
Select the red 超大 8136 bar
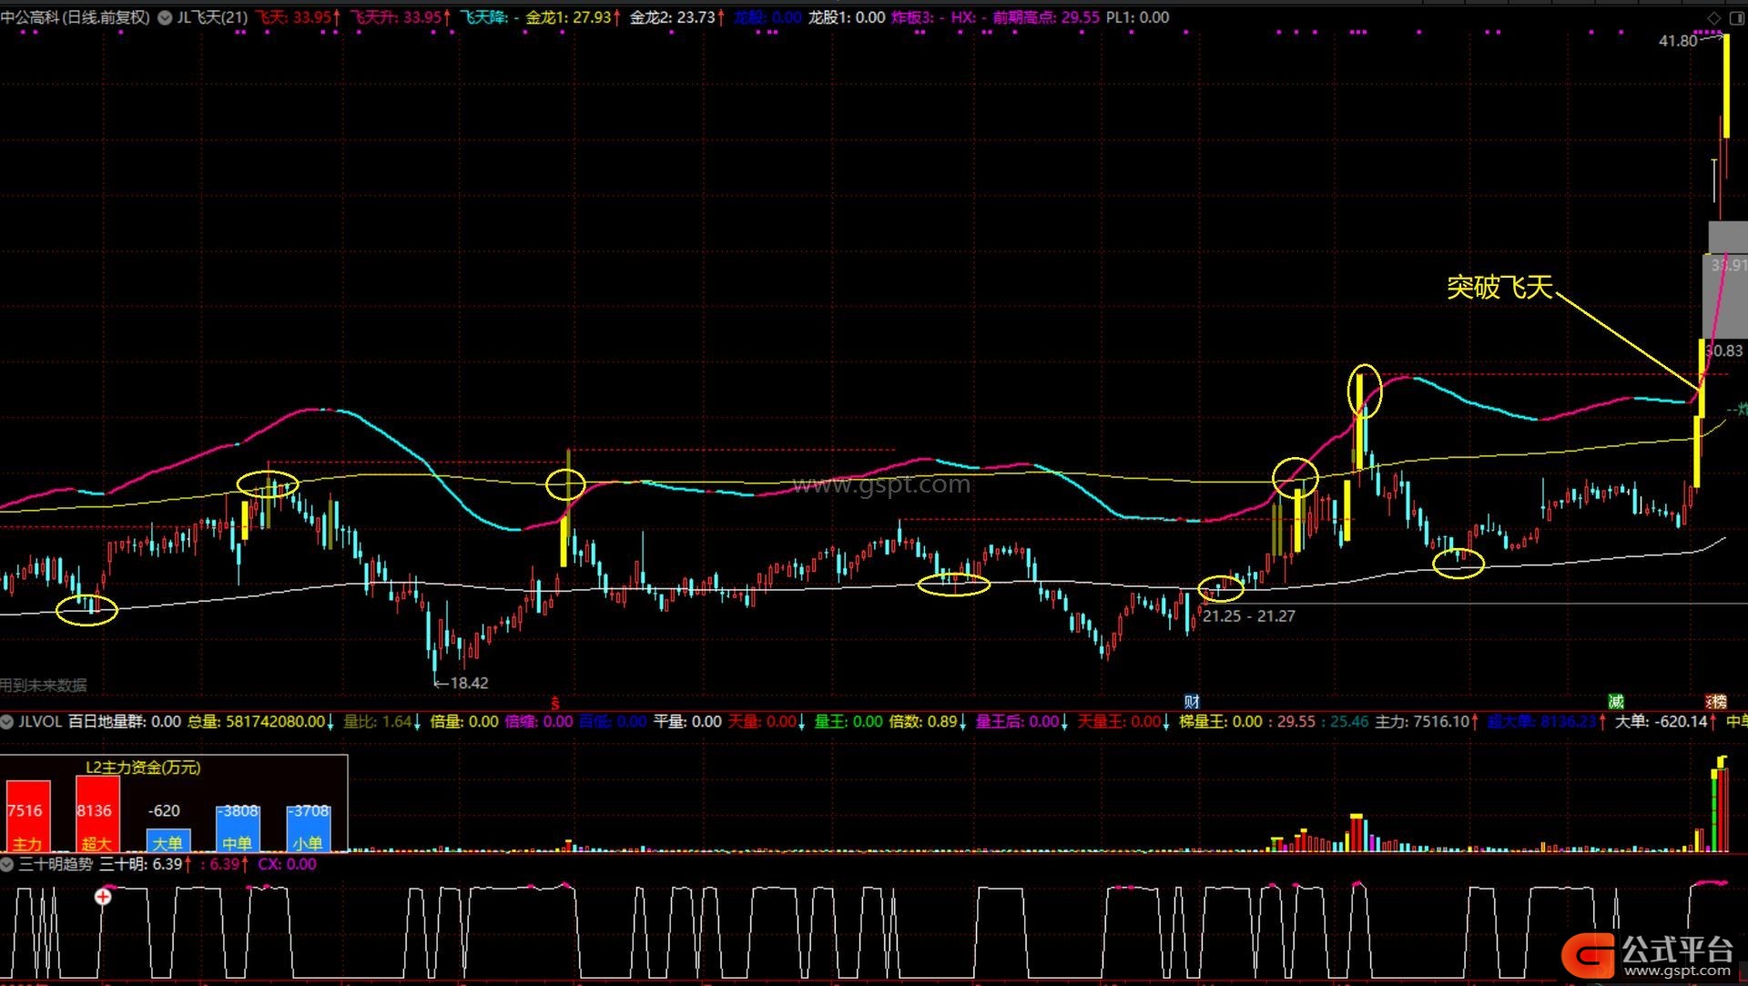[x=97, y=814]
